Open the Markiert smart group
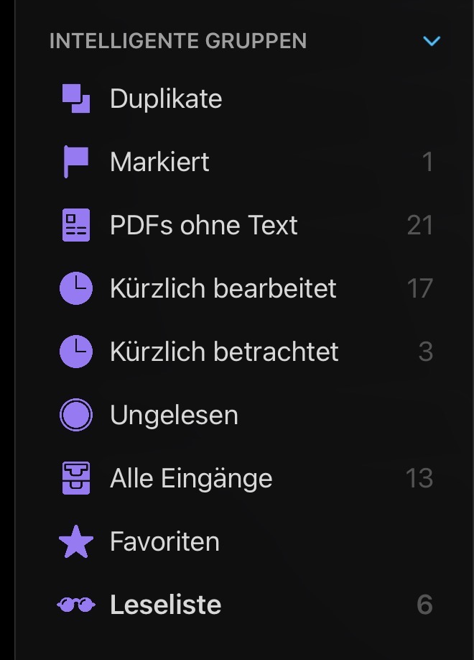 [159, 162]
